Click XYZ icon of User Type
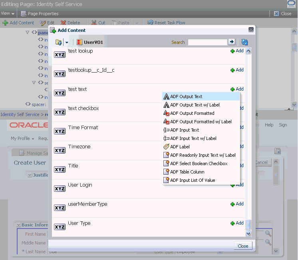Screen dimensions: 298x260 (60, 227)
